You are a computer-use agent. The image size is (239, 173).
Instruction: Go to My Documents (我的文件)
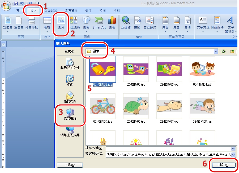[x=70, y=97]
